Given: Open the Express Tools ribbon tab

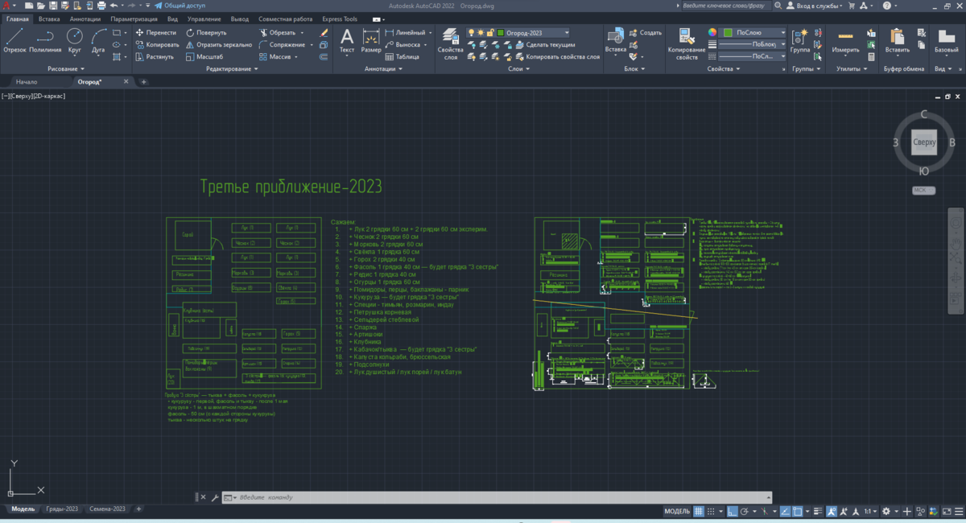Looking at the screenshot, I should point(340,18).
